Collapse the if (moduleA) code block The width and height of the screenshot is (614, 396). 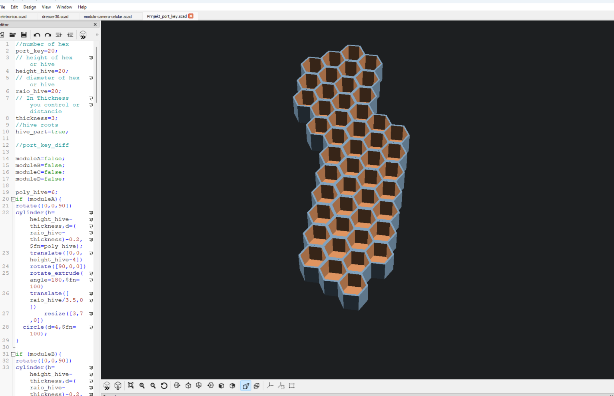pos(13,199)
